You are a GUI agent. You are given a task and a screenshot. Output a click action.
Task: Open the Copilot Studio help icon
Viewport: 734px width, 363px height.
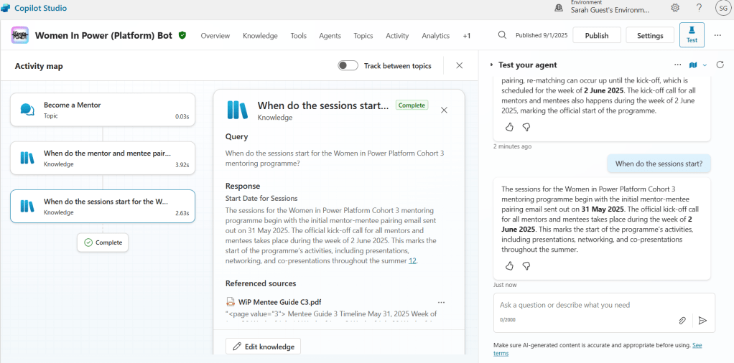(x=699, y=8)
